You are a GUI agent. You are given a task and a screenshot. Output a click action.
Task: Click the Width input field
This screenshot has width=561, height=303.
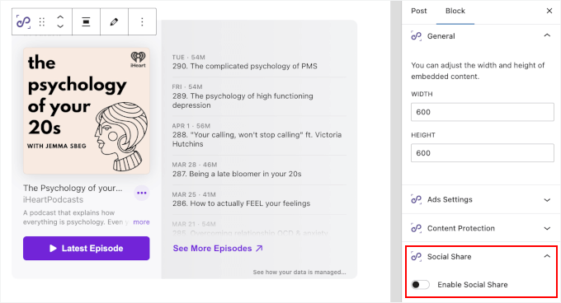482,112
